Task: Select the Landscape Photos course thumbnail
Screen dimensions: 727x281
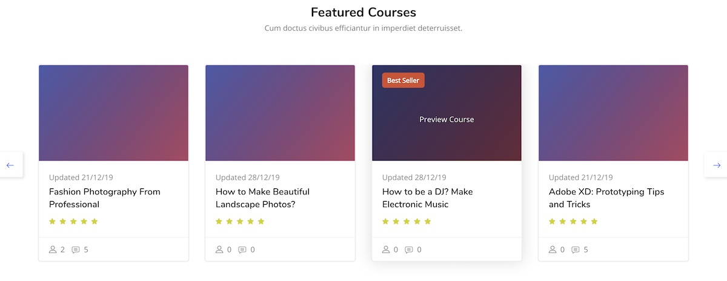Action: click(280, 113)
